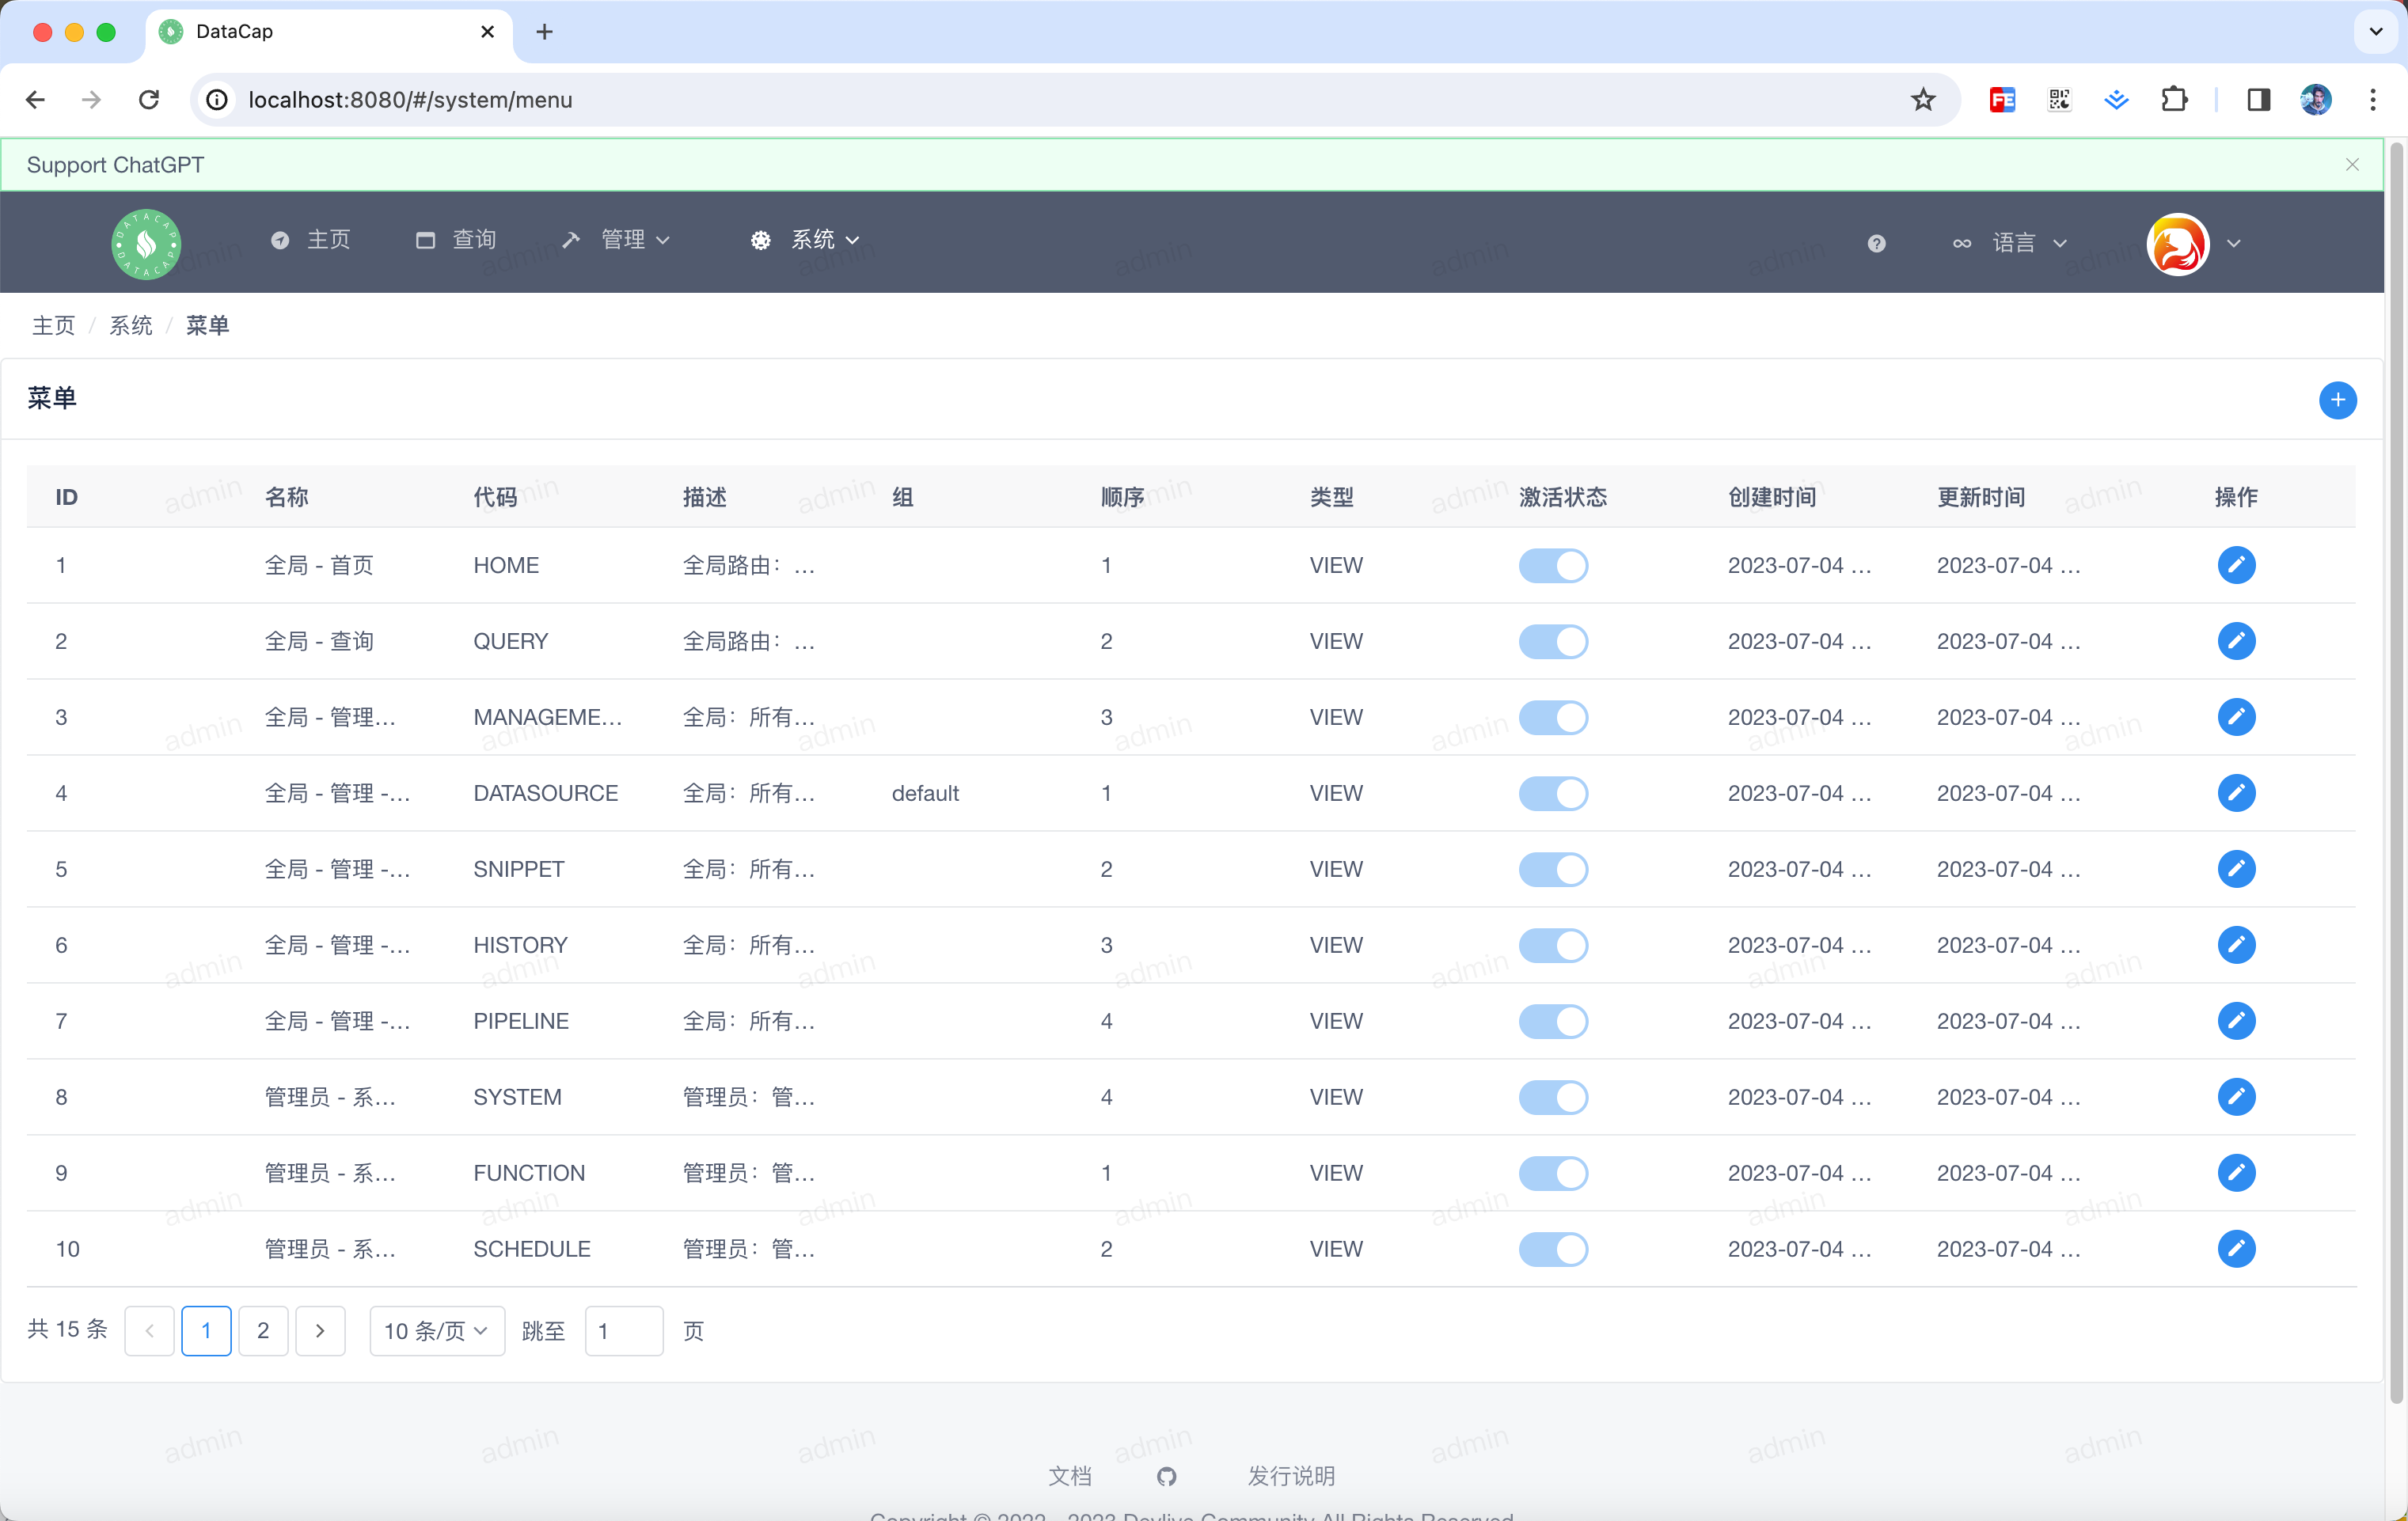Change the 10 条/页 page size
This screenshot has width=2408, height=1521.
pos(437,1331)
